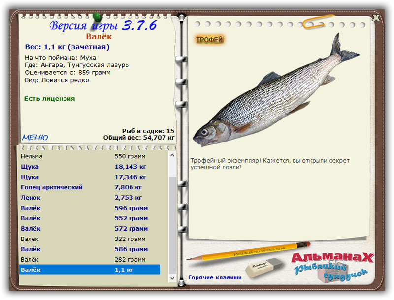Click the red Валёк fish name heading

(x=99, y=36)
